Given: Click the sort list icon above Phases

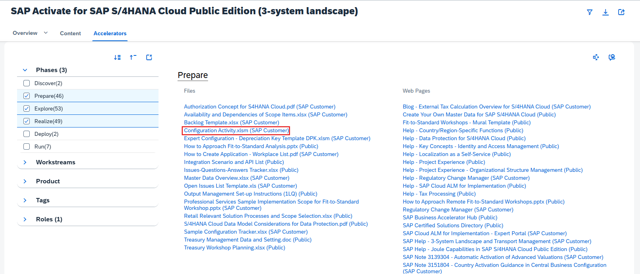Looking at the screenshot, I should pos(117,57).
